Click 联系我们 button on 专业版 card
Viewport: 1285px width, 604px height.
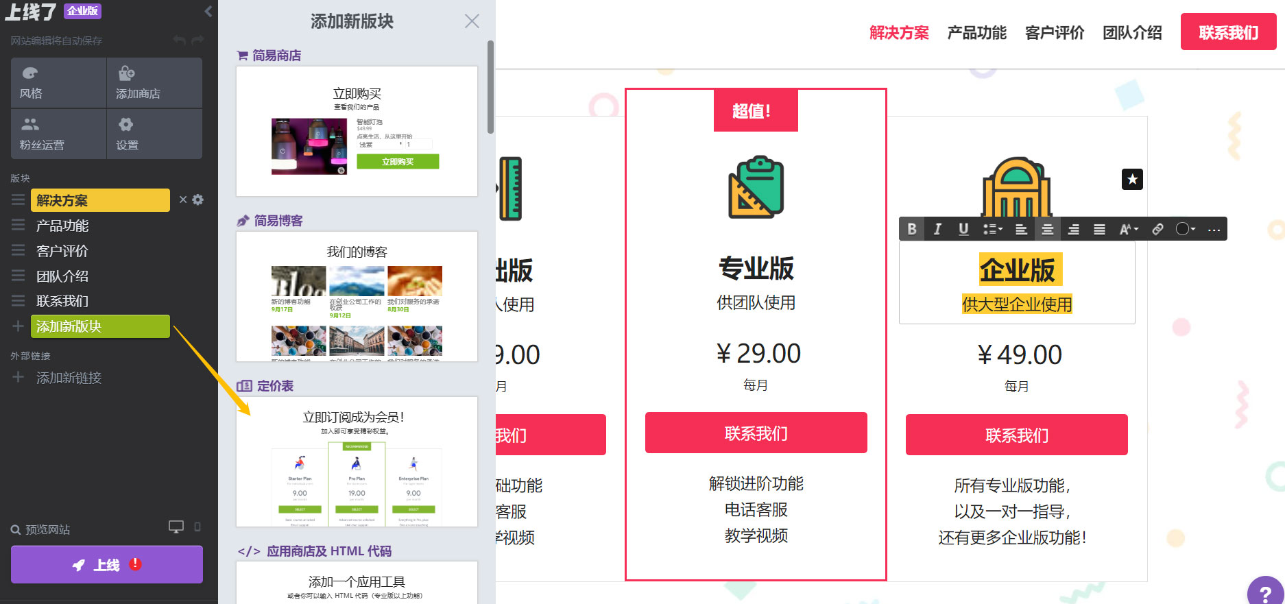pyautogui.click(x=756, y=433)
